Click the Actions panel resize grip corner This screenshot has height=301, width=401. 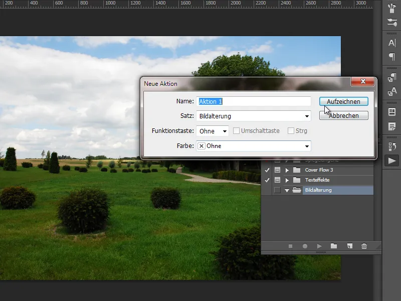click(x=378, y=247)
